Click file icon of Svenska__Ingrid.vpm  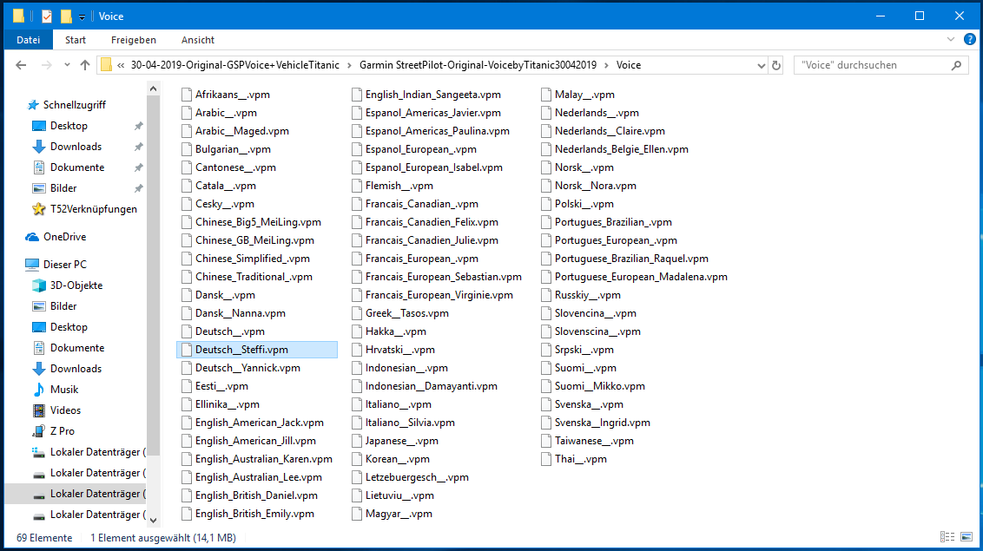pyautogui.click(x=546, y=423)
